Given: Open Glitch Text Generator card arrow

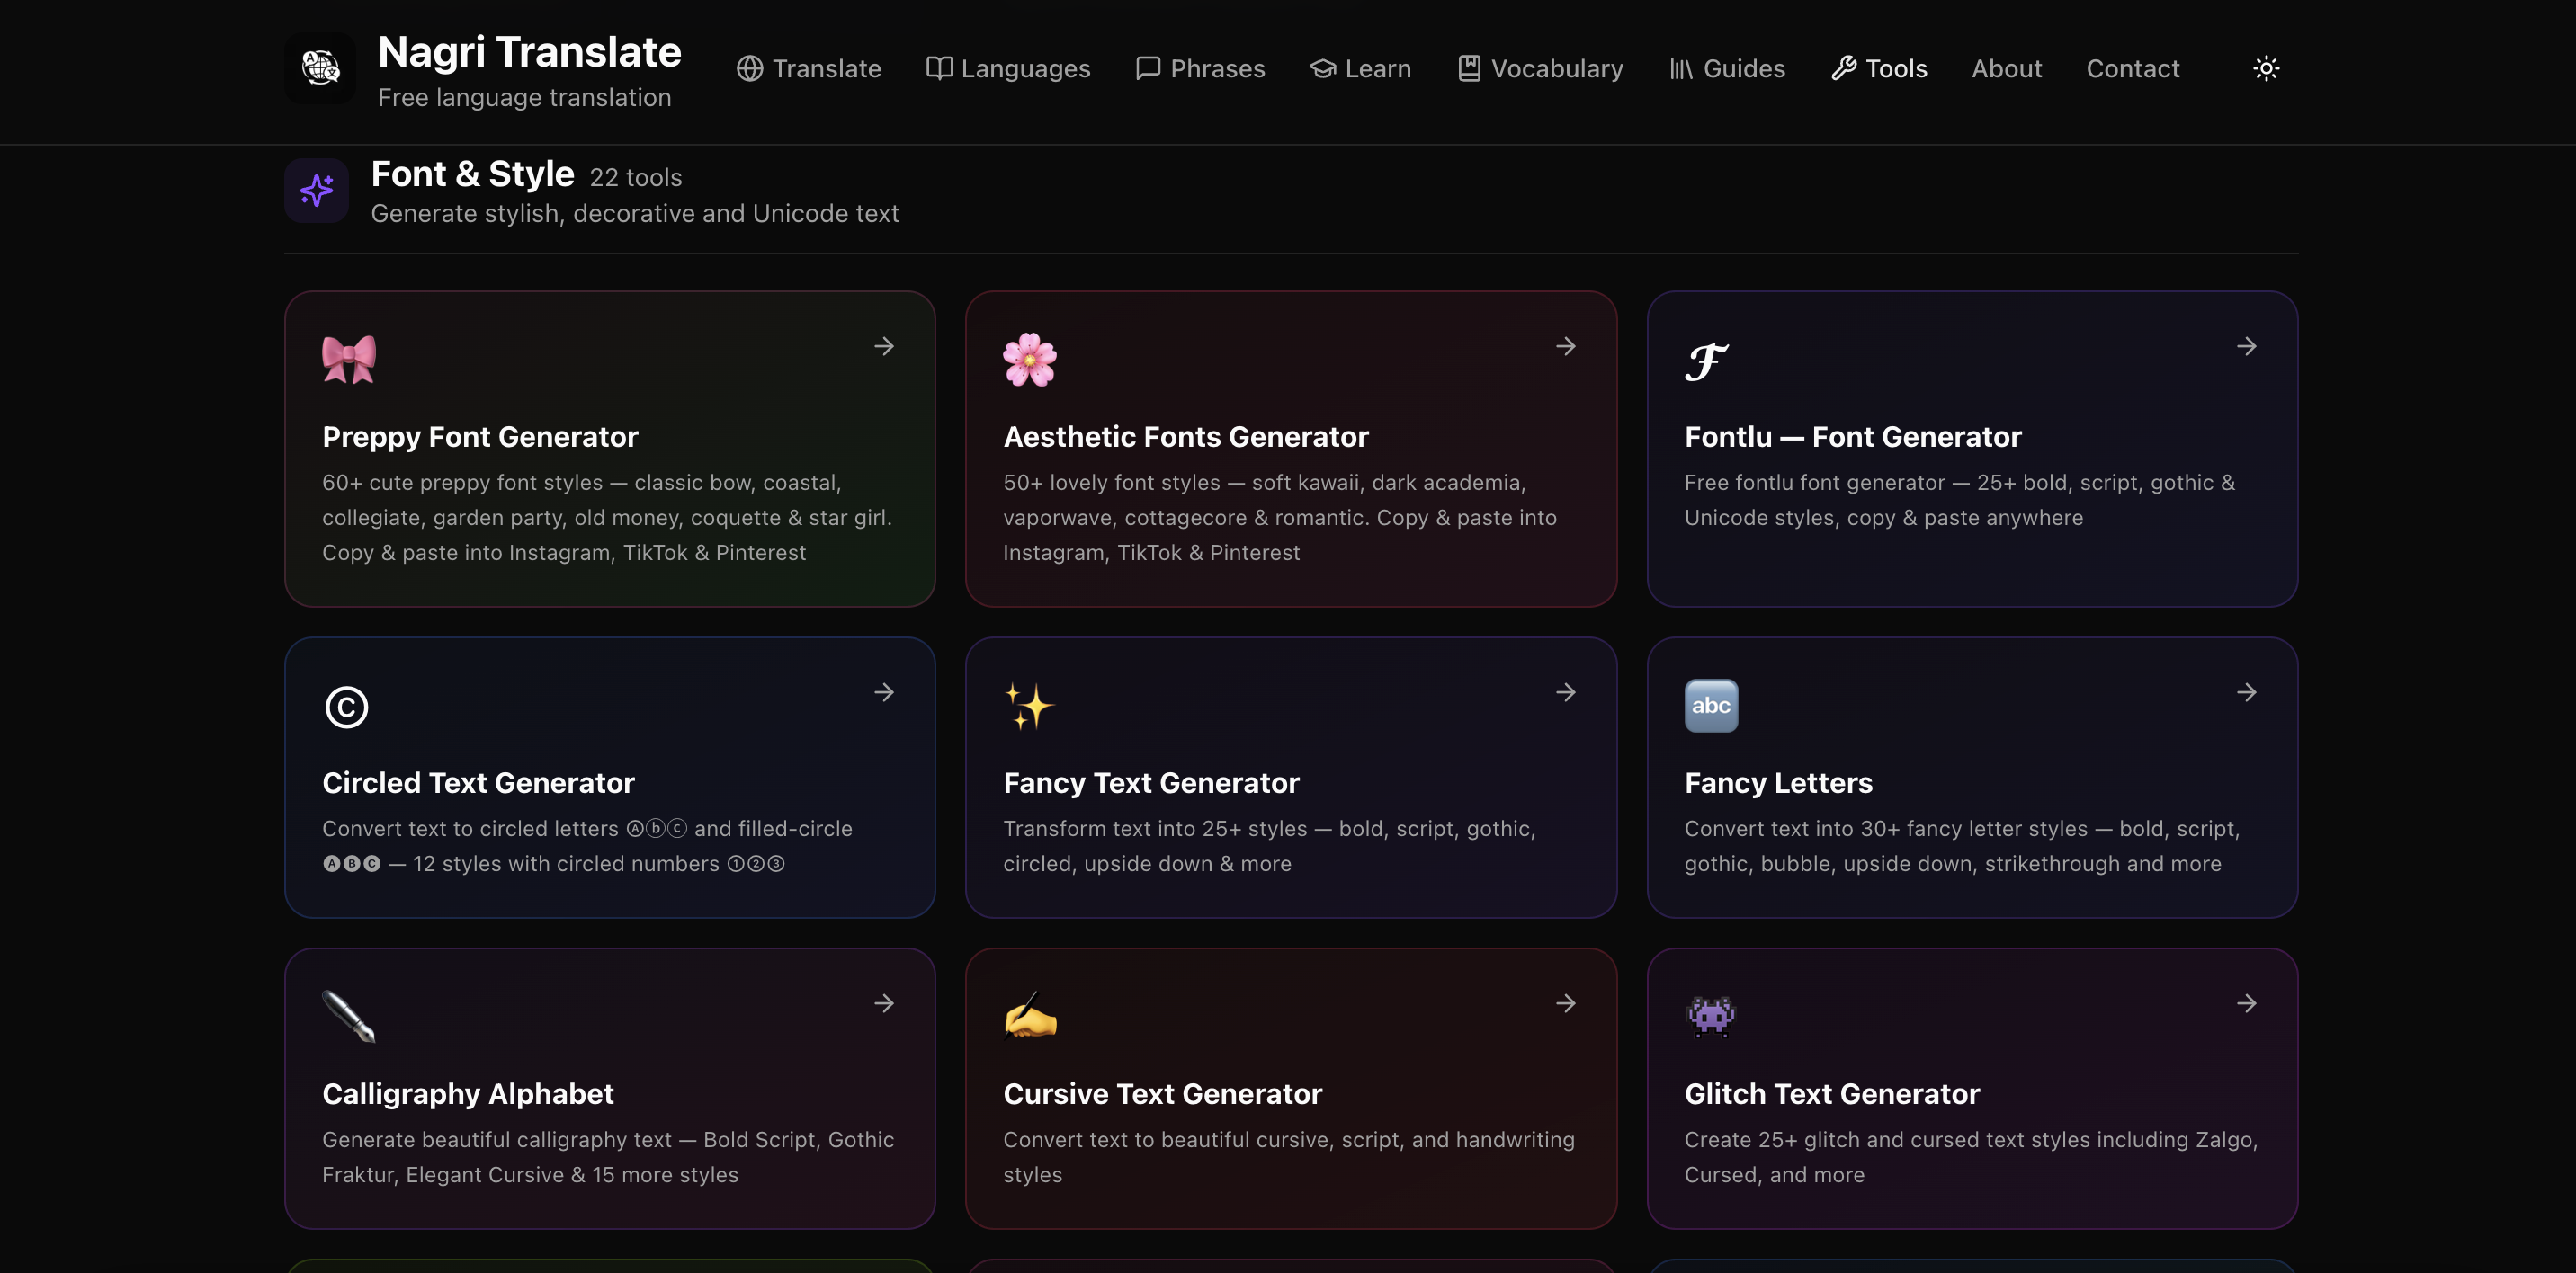Looking at the screenshot, I should (x=2246, y=1003).
